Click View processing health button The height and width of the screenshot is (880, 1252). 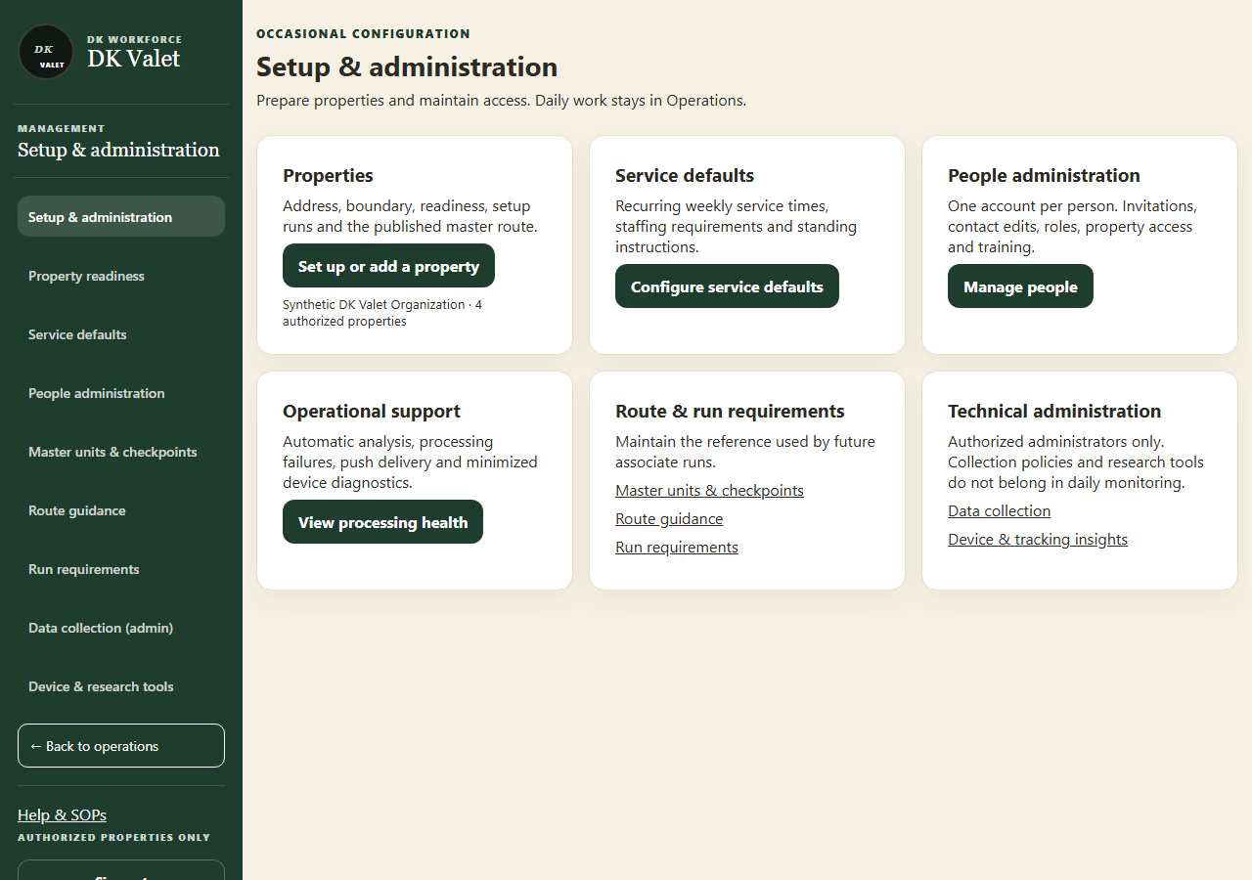pyautogui.click(x=382, y=522)
